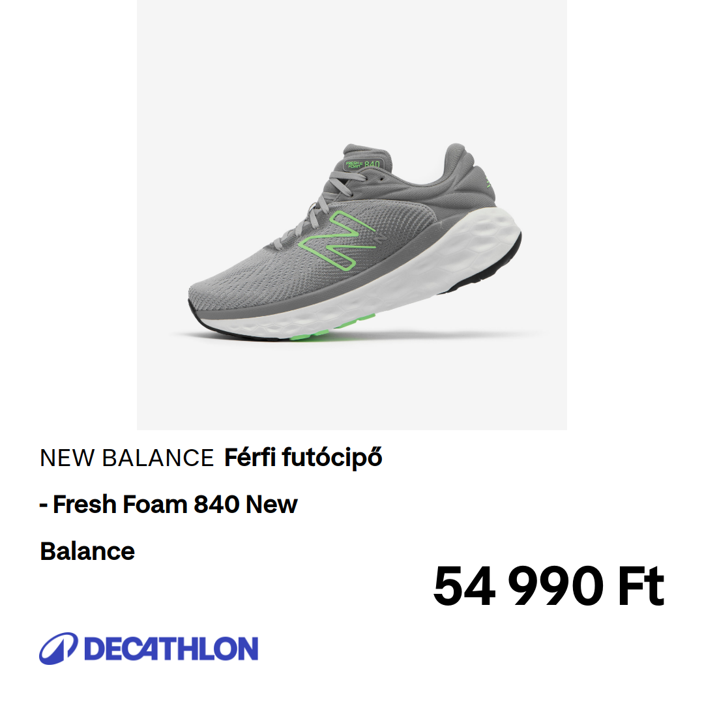Click the 54 990 Ft price

(x=548, y=586)
